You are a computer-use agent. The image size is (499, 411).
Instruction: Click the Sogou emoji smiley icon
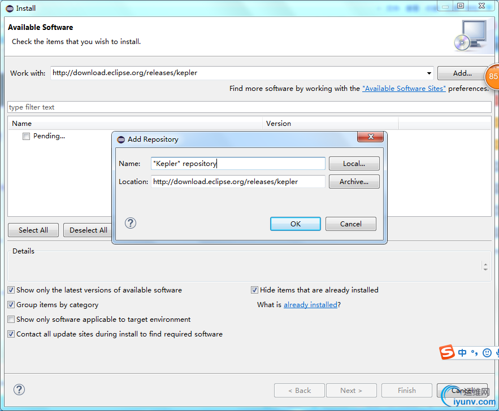pos(487,352)
